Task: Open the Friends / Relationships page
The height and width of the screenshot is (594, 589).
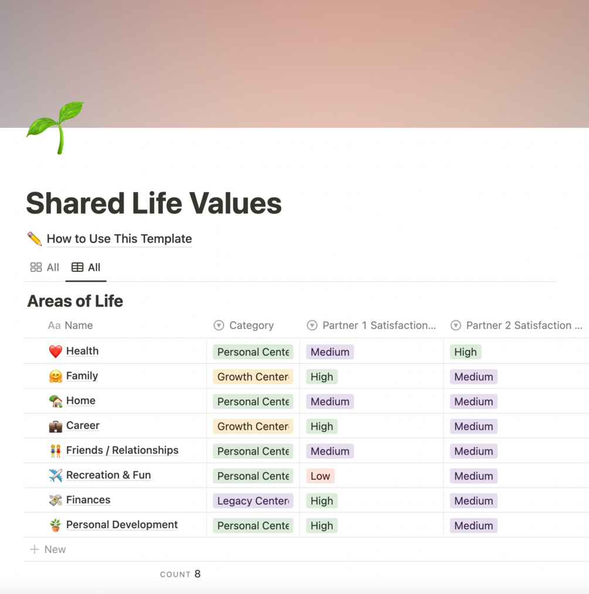Action: [x=122, y=450]
